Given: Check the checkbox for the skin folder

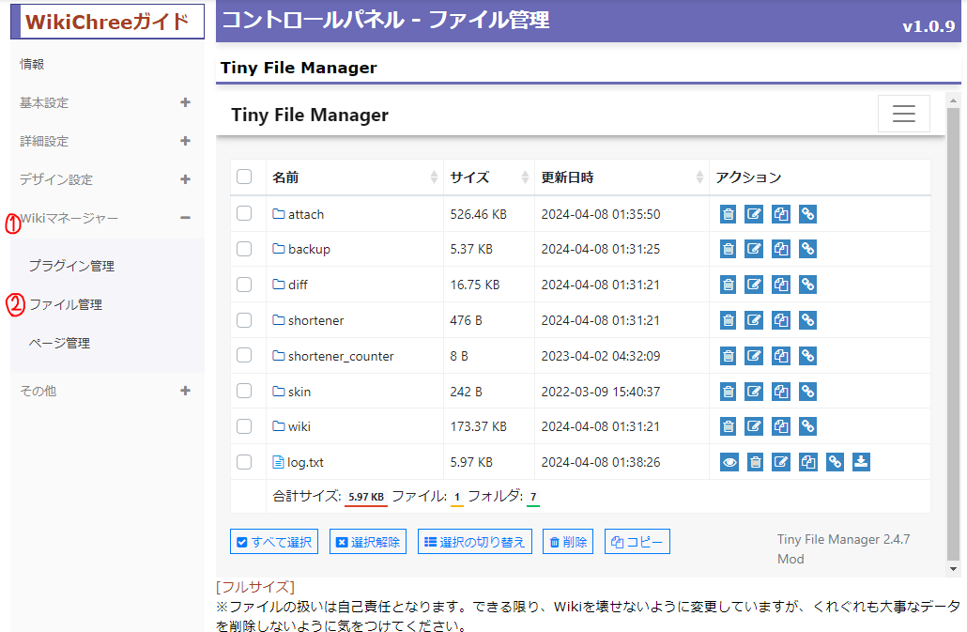Looking at the screenshot, I should point(244,391).
